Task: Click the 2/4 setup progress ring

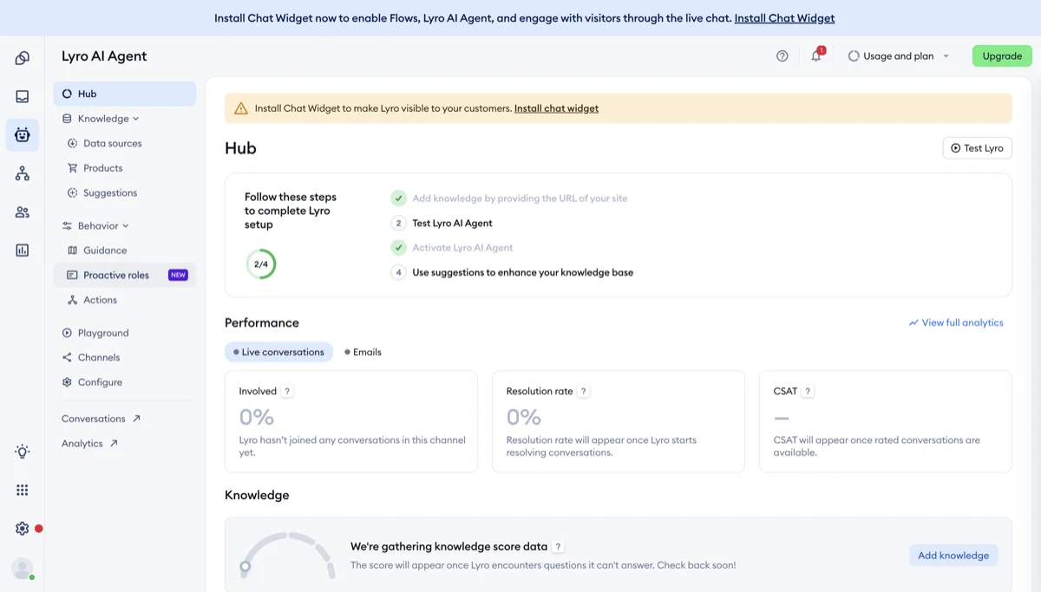Action: tap(261, 264)
